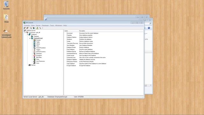Collapse the Databases tree node arrow
The height and width of the screenshot is (115, 204).
point(28,34)
